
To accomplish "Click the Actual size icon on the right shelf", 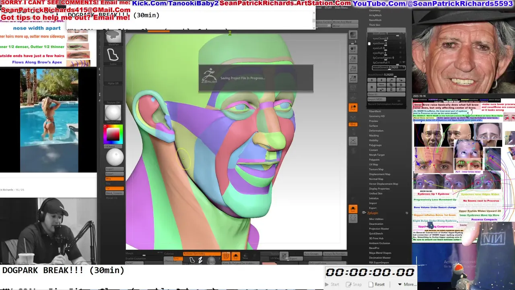I will tap(353, 68).
